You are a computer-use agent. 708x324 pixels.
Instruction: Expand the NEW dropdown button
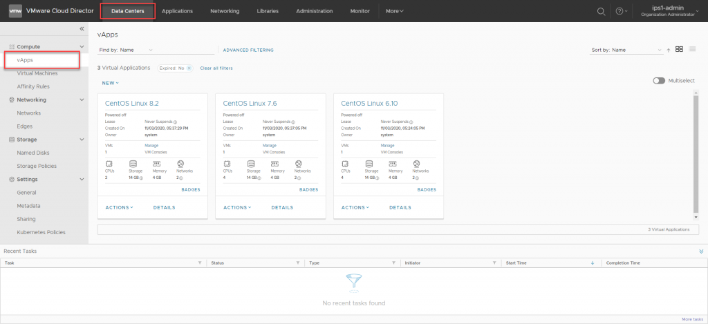[x=111, y=83]
